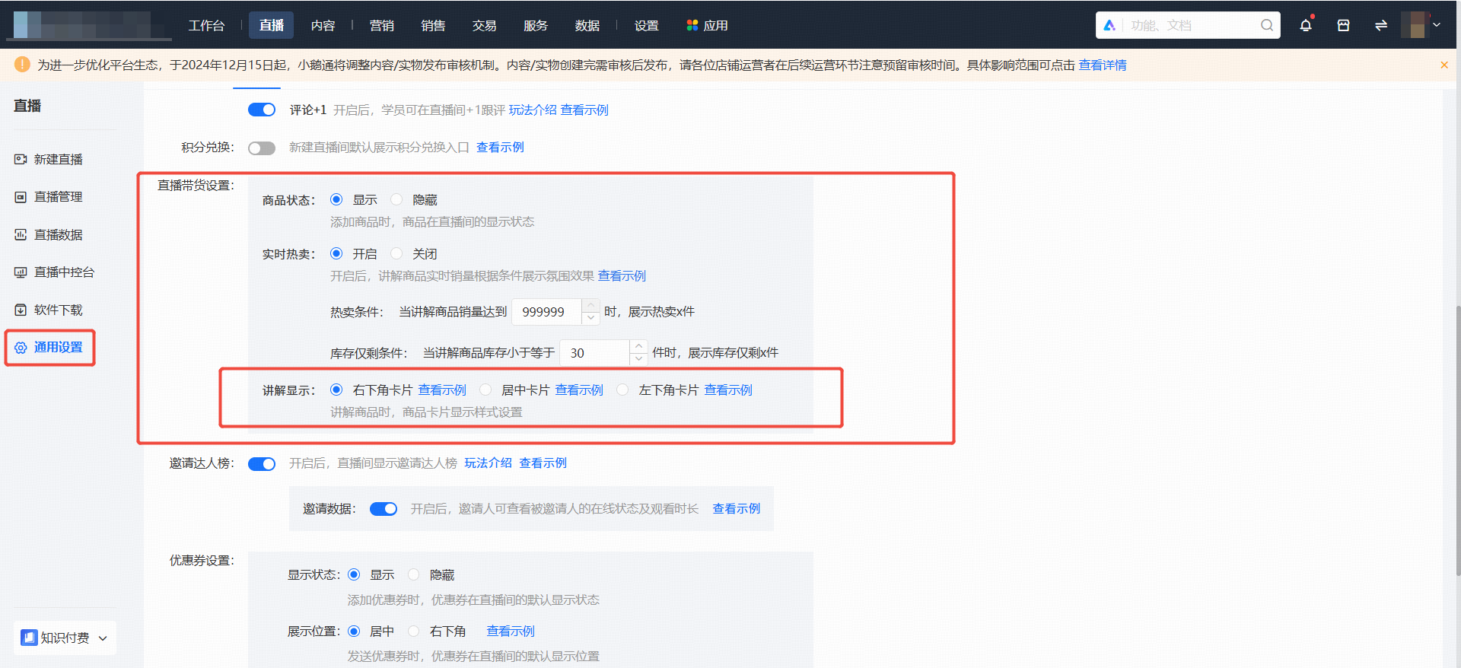
Task: Increase 库存仅剩 stock value stepper
Action: click(x=639, y=346)
